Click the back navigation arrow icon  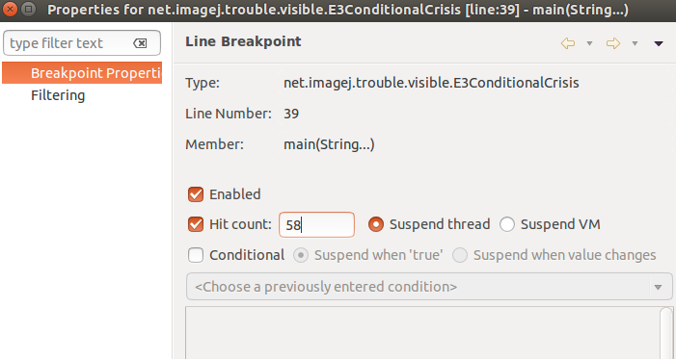pos(568,43)
